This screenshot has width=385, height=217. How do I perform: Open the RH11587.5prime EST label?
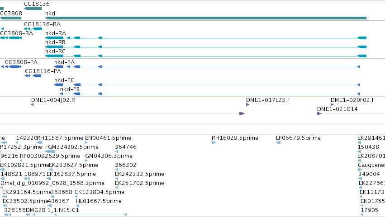[x=60, y=138]
